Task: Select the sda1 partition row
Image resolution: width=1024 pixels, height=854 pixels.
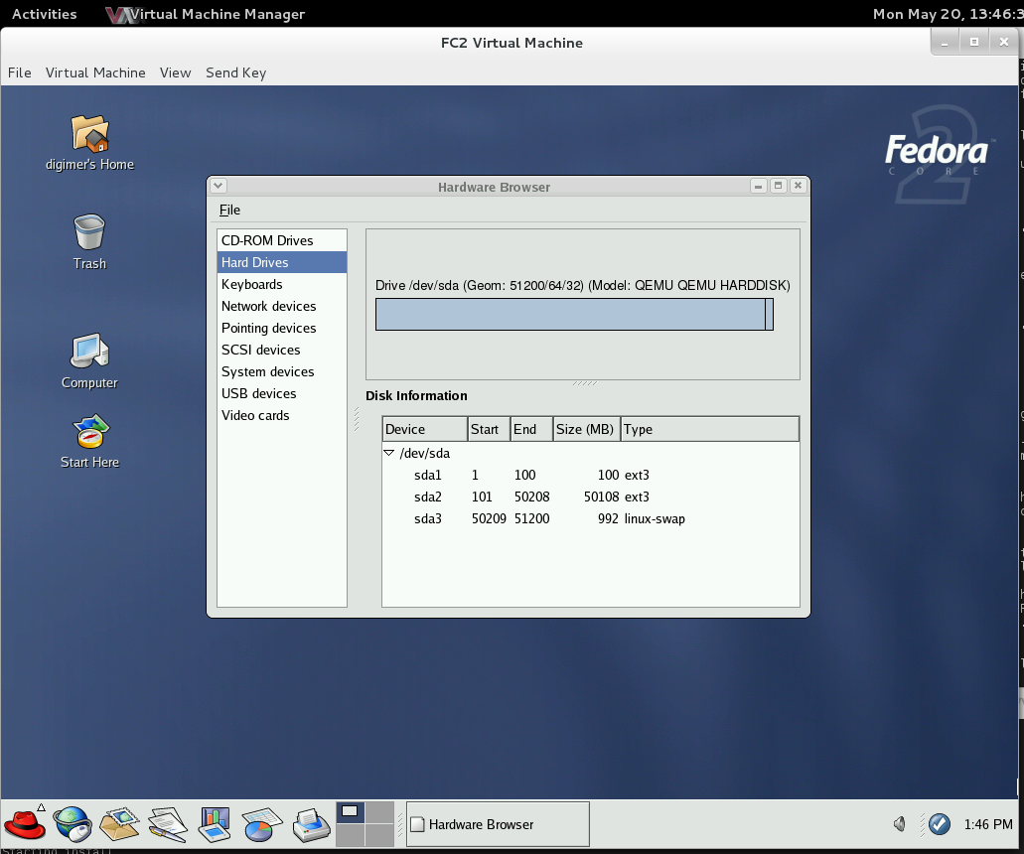Action: tap(590, 475)
